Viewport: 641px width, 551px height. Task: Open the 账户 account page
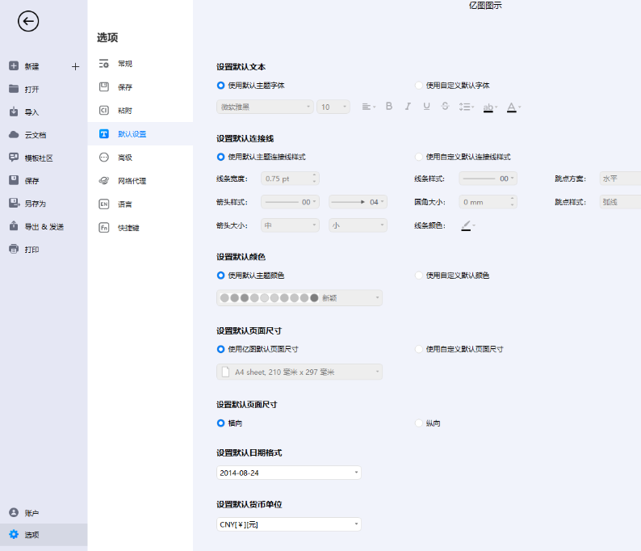point(31,512)
